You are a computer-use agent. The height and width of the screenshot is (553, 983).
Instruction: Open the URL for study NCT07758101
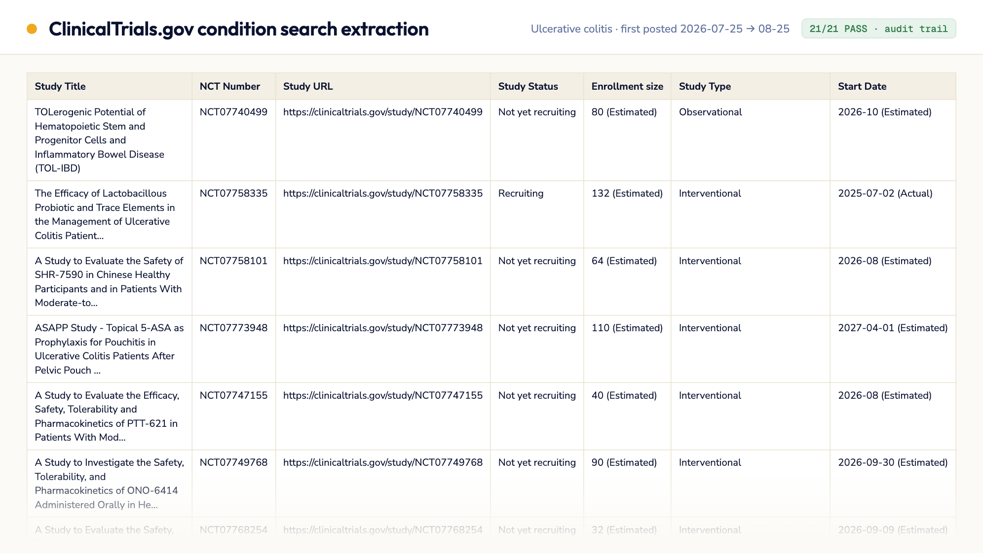[x=383, y=261]
